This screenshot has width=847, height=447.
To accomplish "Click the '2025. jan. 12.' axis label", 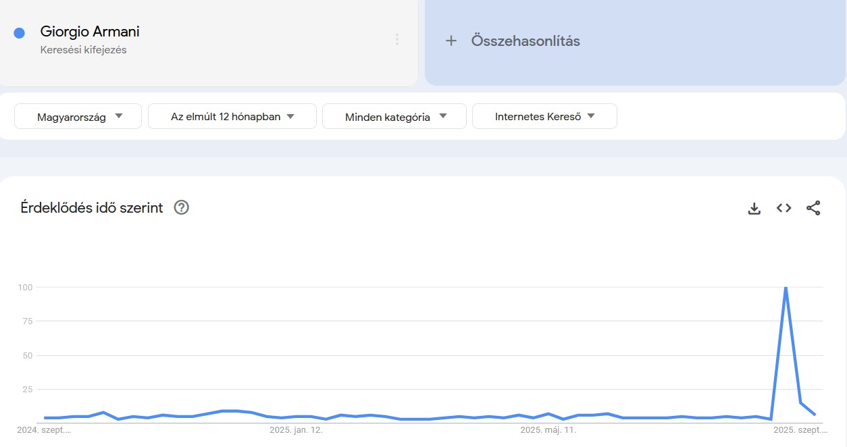I will [x=296, y=429].
